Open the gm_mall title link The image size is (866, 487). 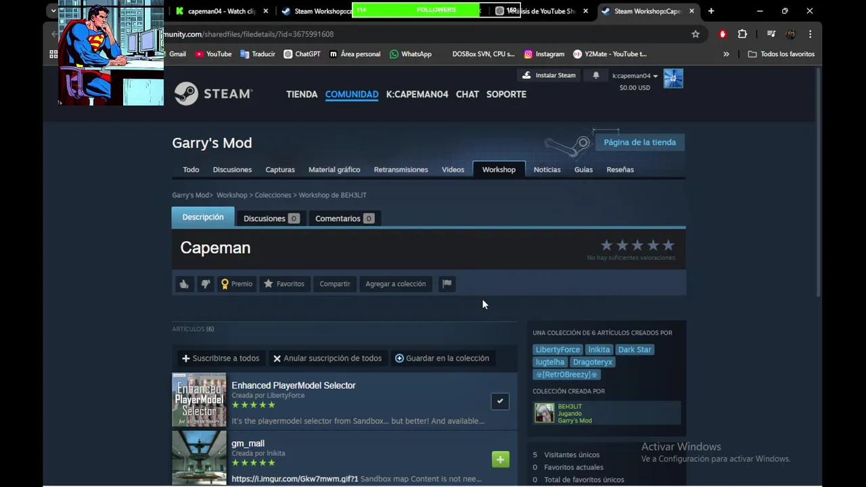tap(248, 444)
